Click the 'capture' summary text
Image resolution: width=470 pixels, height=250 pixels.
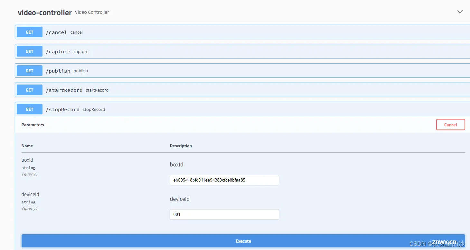point(81,51)
